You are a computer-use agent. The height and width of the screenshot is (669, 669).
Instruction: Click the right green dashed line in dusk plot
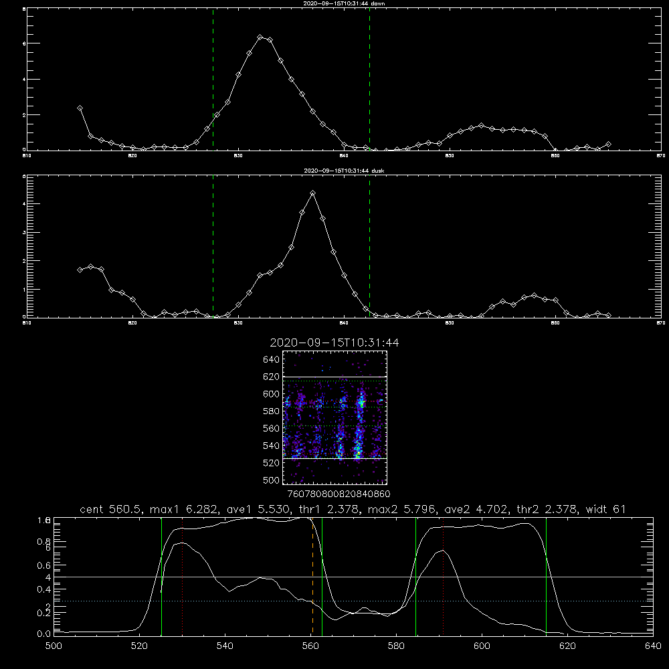tap(369, 246)
